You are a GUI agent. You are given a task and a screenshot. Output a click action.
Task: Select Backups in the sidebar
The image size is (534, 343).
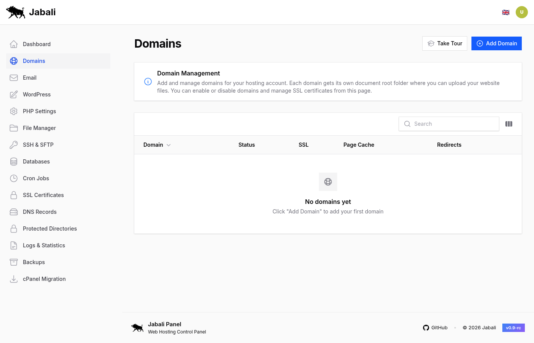pyautogui.click(x=34, y=262)
